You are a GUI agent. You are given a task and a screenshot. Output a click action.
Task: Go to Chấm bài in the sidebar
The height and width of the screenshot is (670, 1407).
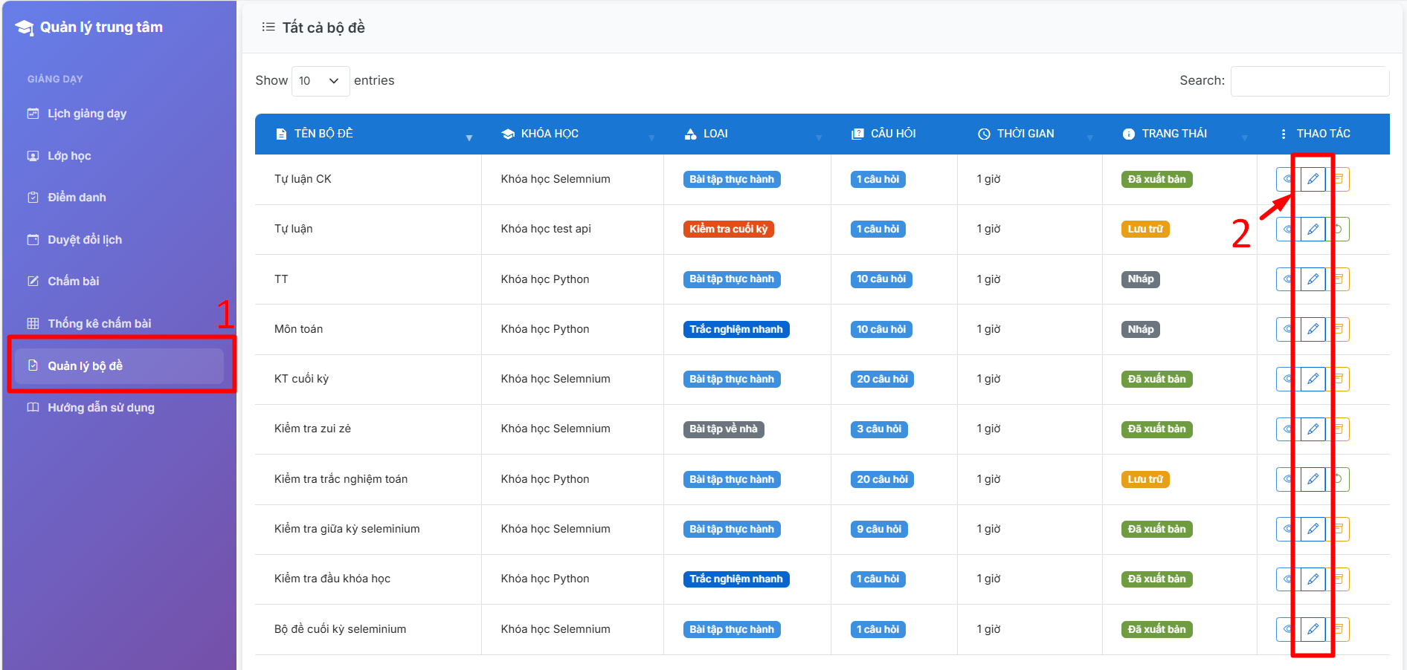[x=74, y=282]
